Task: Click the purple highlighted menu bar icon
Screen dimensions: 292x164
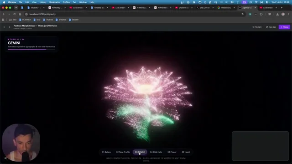Action: [245, 2]
